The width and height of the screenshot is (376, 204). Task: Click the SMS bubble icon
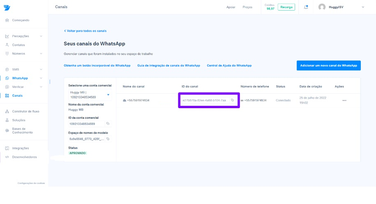tap(7, 70)
